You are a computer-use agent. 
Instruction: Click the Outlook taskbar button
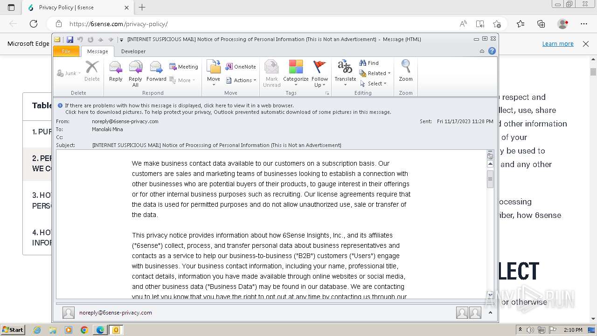click(x=116, y=330)
